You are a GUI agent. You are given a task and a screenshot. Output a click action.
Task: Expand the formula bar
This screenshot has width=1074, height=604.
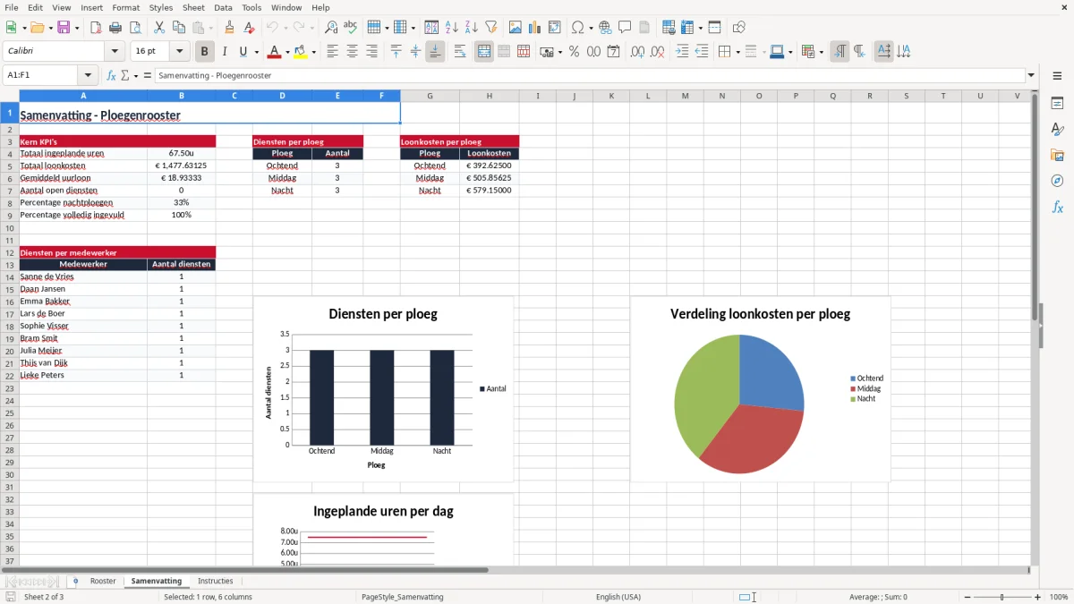[1031, 75]
